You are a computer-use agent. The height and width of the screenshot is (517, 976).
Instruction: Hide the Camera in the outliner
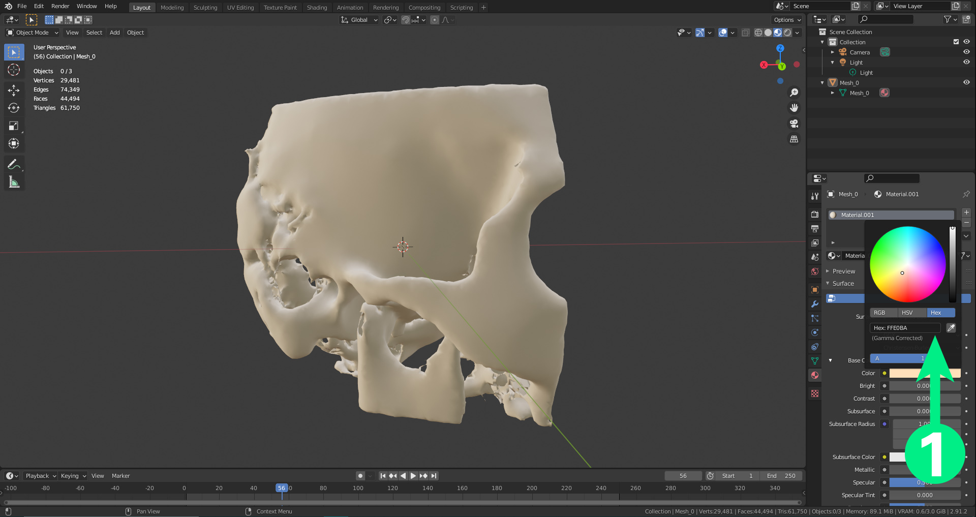coord(966,52)
